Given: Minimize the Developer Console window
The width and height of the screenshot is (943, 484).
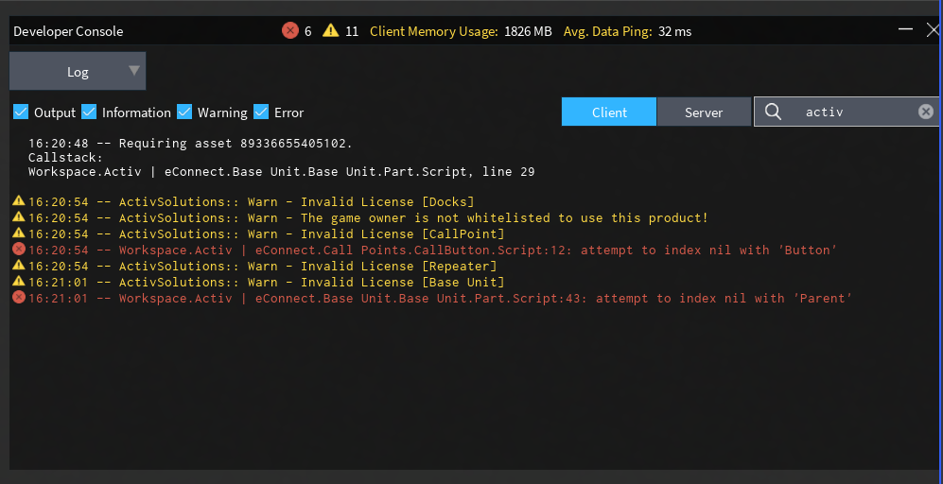Looking at the screenshot, I should coord(905,30).
